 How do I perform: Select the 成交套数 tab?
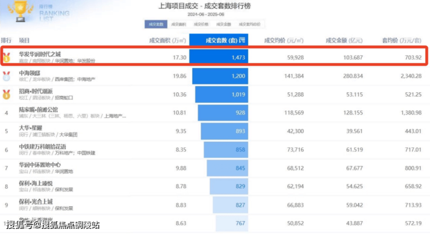(x=156, y=24)
